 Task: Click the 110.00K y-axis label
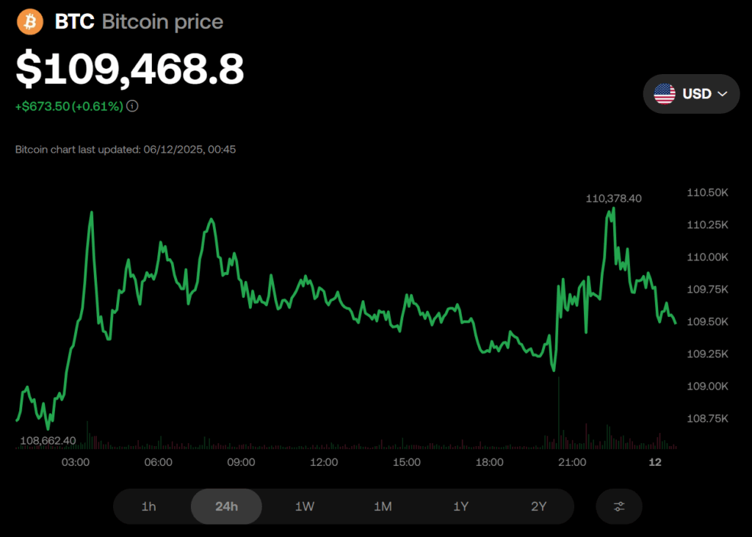707,257
